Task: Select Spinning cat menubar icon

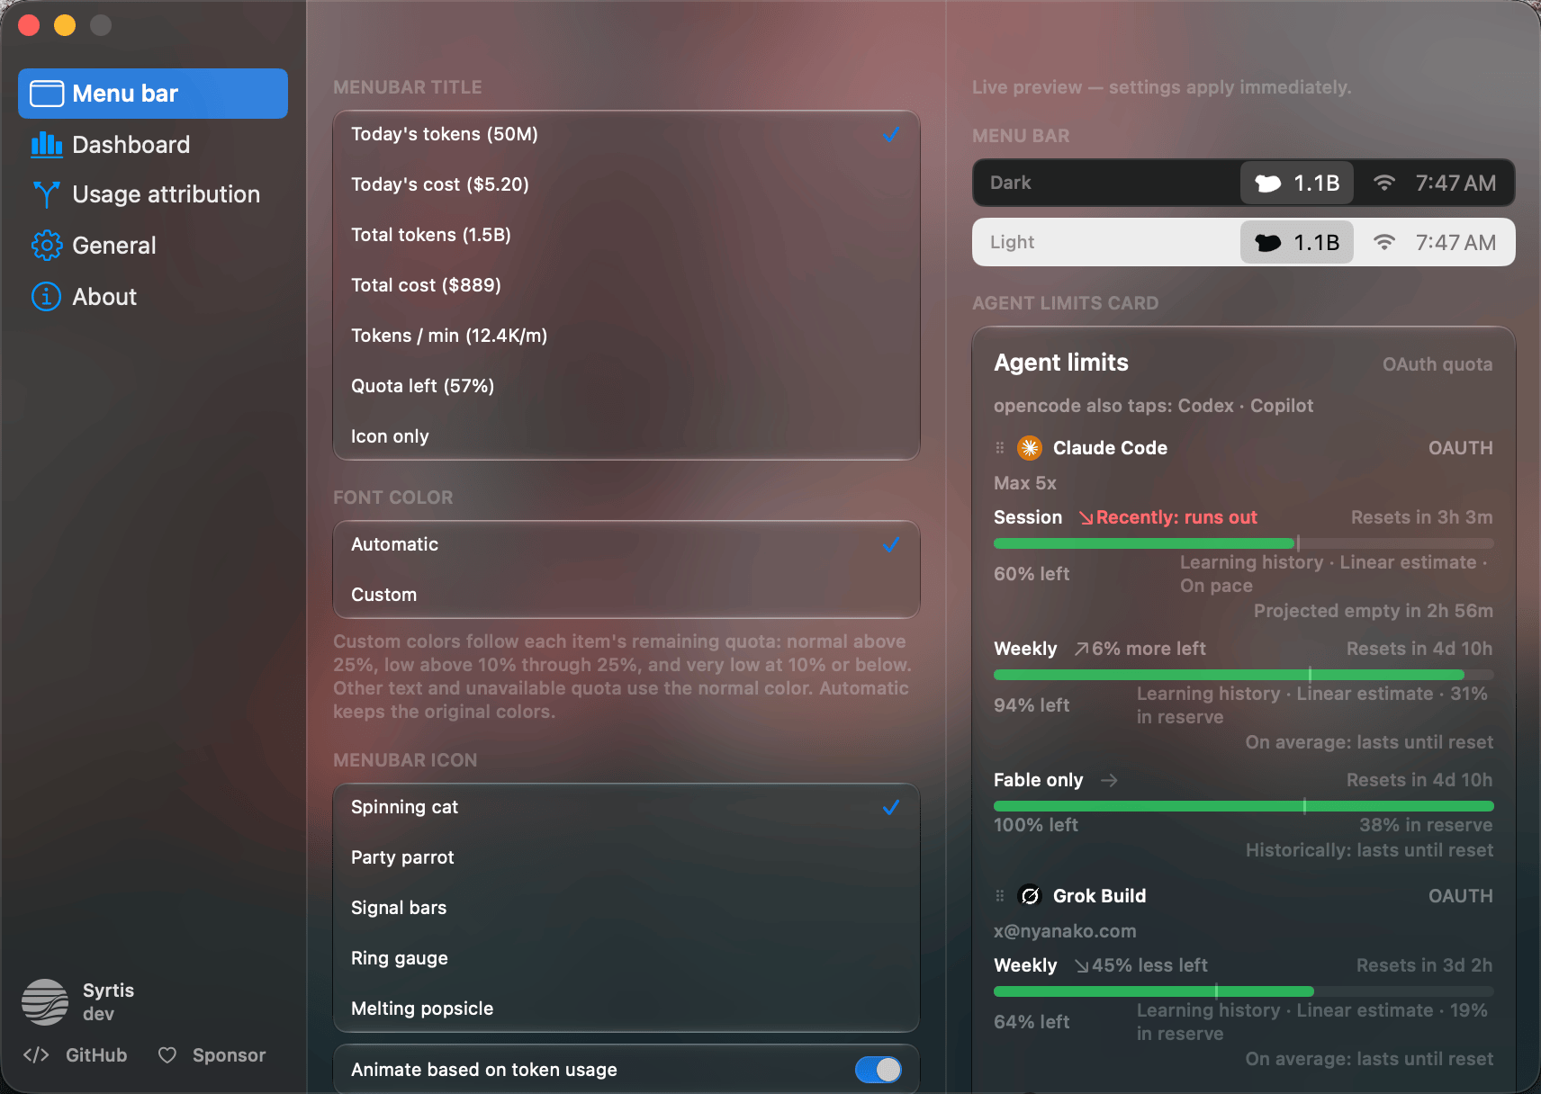Action: [x=626, y=807]
